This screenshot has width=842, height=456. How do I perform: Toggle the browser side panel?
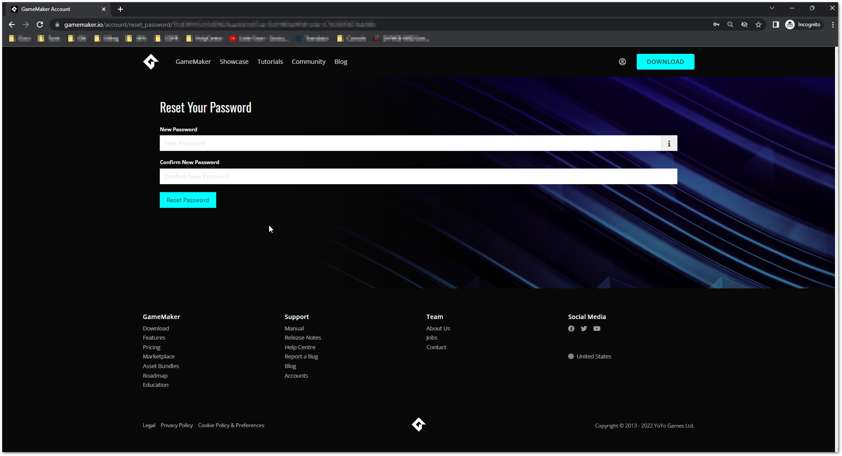[x=775, y=25]
